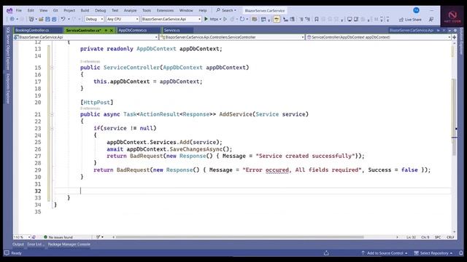Open the Output panel tab
Viewport: 467px width, 262px height.
(x=18, y=245)
